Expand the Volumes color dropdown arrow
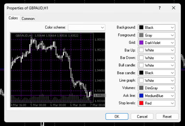 pyautogui.click(x=172, y=88)
